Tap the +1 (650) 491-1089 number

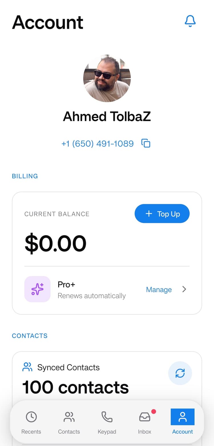tap(98, 143)
